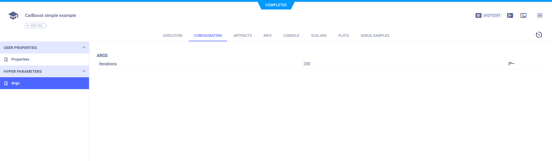Switch to the Execution tab
The height and width of the screenshot is (161, 552).
pyautogui.click(x=173, y=36)
